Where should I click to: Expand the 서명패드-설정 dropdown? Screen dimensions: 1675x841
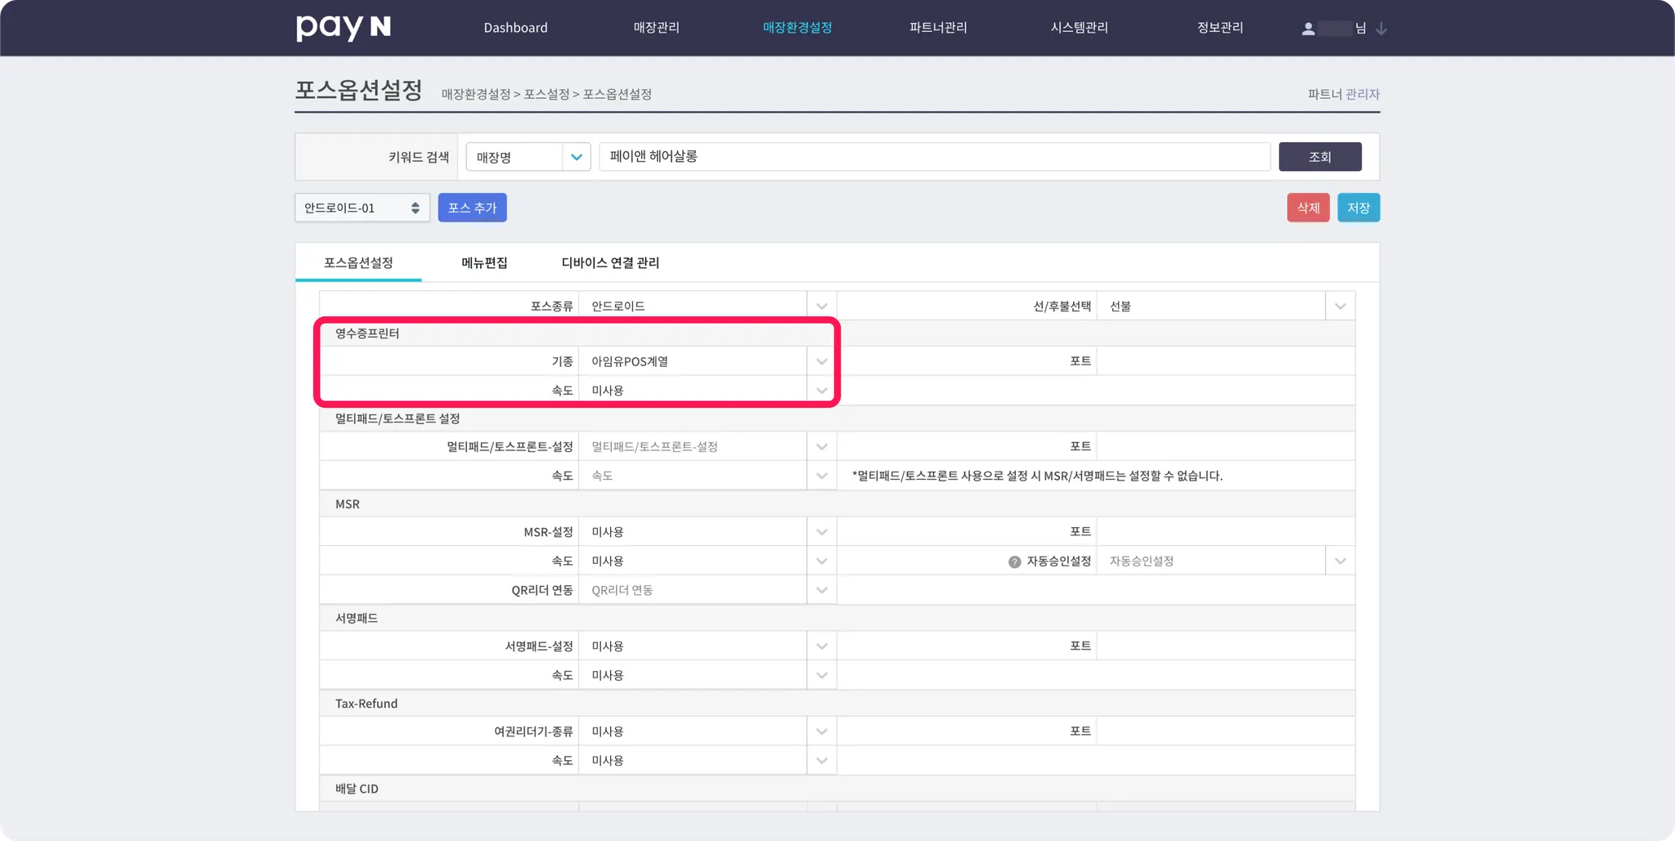[822, 646]
